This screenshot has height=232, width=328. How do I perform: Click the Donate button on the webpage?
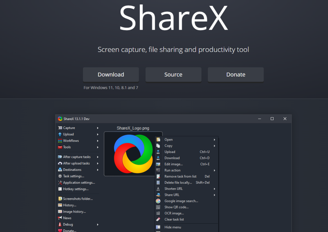(236, 75)
